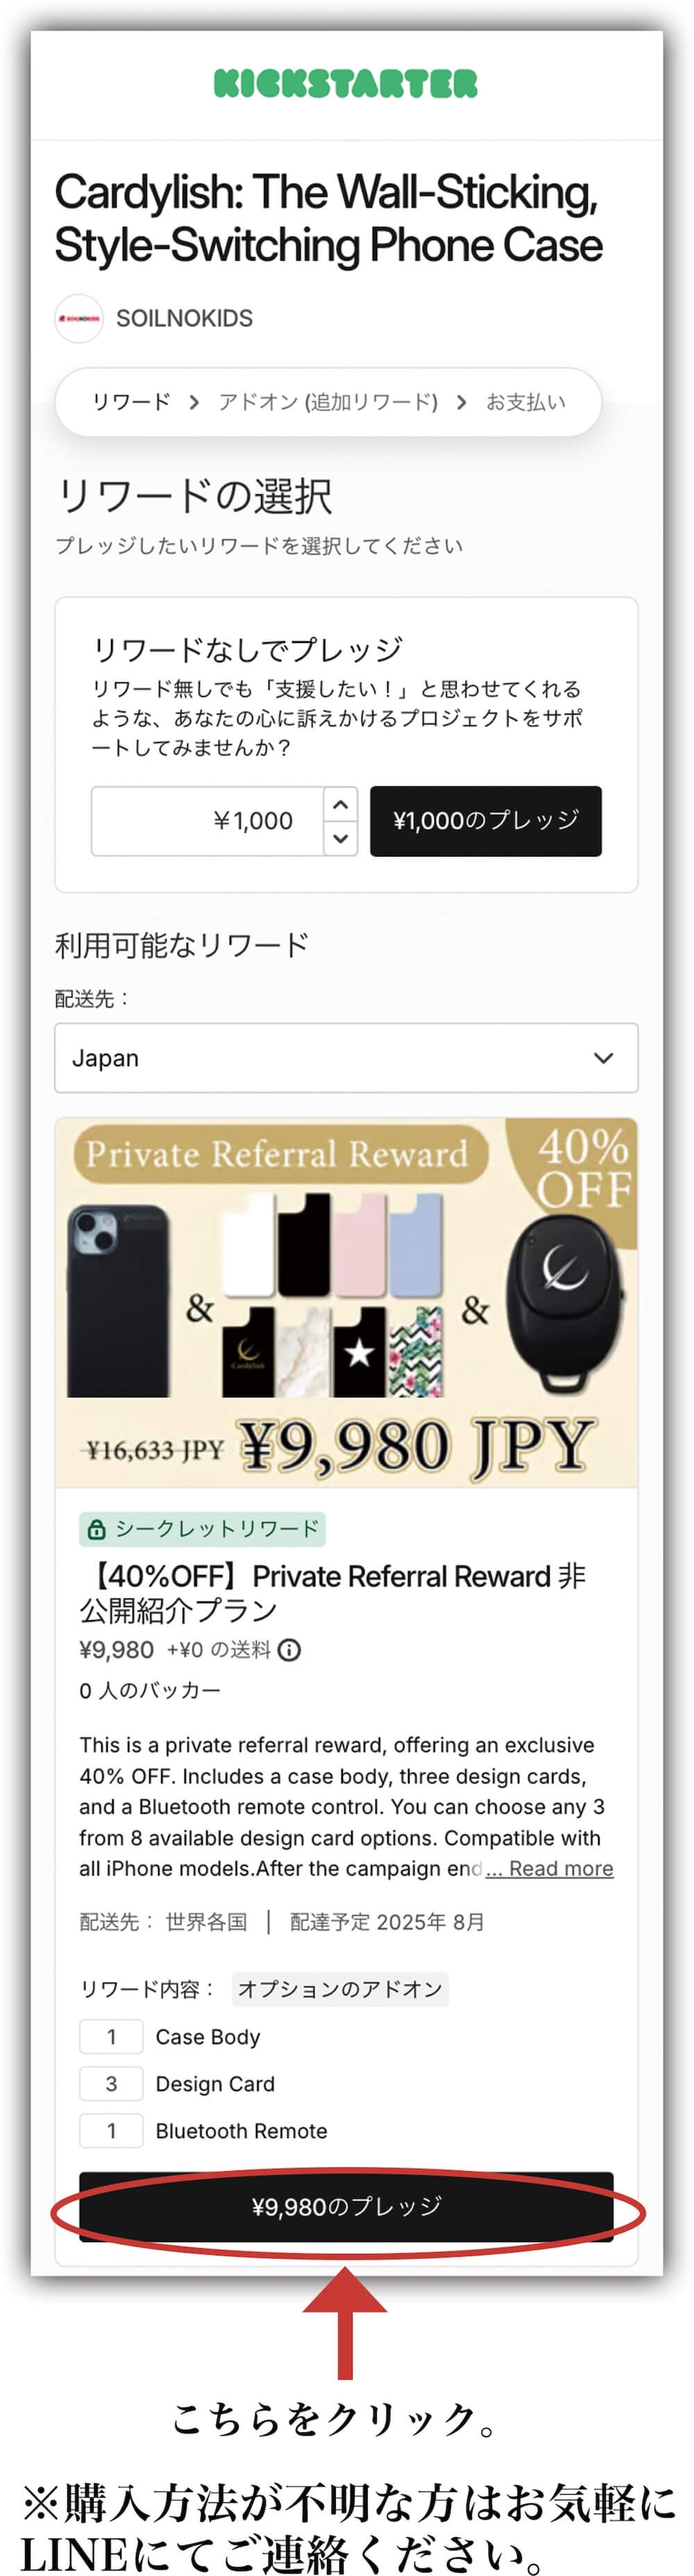
Task: Select the アドオン (追加リワード) breadcrumb step
Action: (x=328, y=401)
